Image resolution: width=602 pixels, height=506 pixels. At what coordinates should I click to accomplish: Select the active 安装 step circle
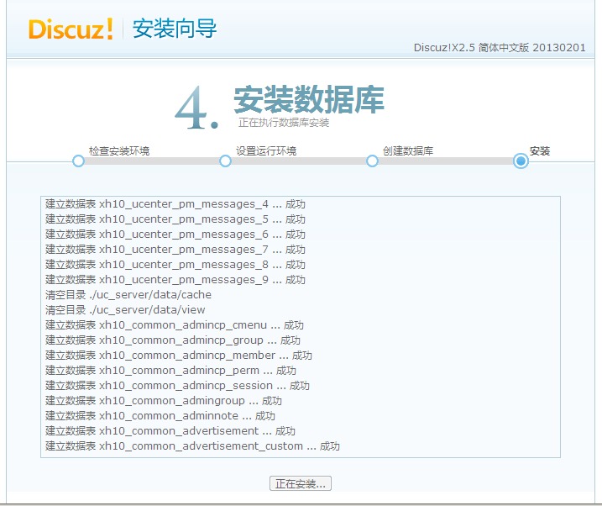(521, 161)
